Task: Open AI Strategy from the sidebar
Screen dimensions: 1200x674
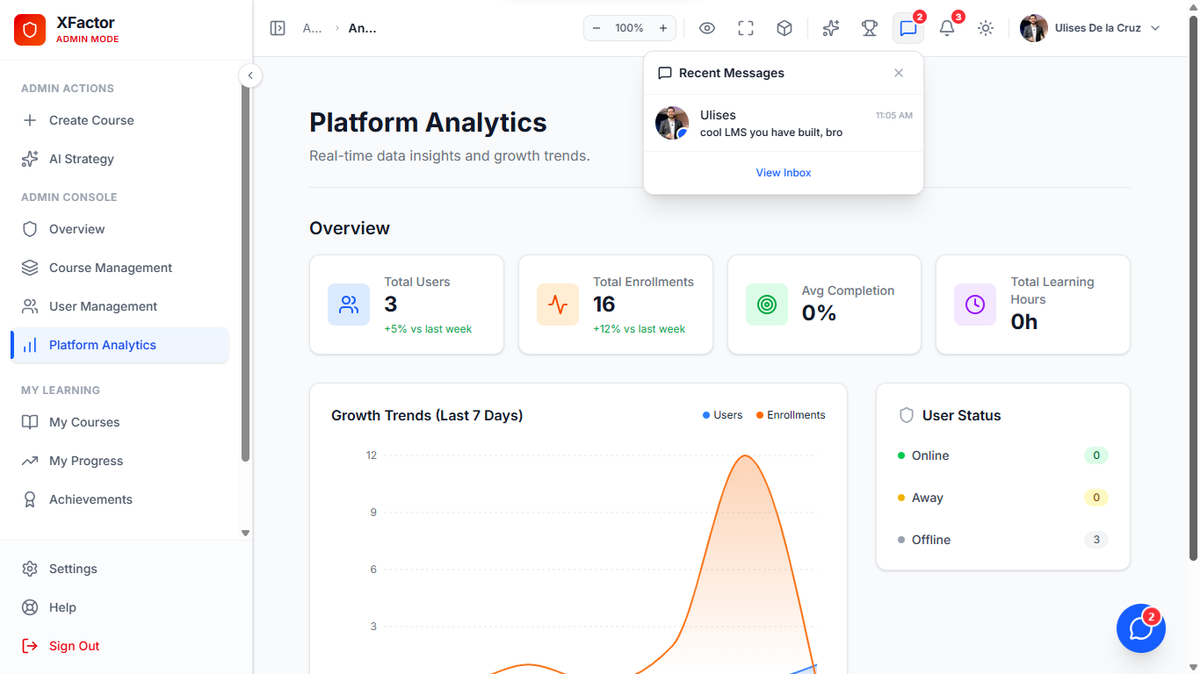Action: pos(119,159)
